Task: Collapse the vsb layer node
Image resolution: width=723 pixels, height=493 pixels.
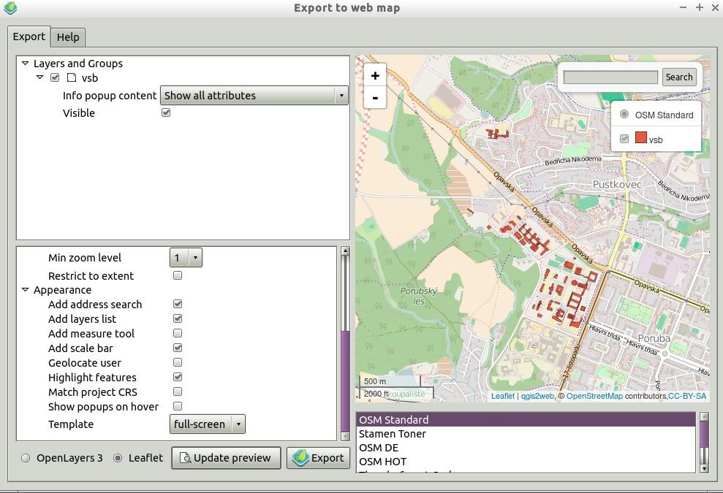Action: coord(40,77)
